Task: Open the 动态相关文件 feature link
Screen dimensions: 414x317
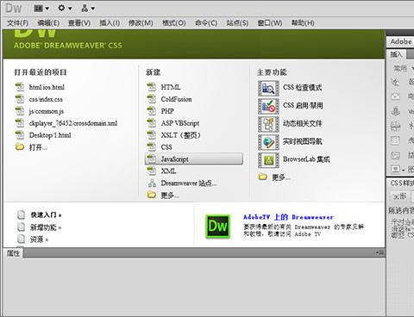Action: (x=302, y=123)
